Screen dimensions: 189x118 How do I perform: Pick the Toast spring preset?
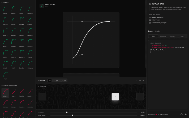pyautogui.click(x=14, y=10)
